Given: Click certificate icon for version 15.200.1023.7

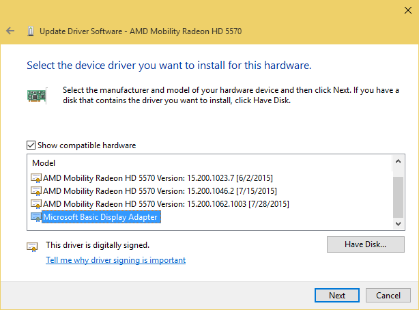Looking at the screenshot, I should pos(36,178).
